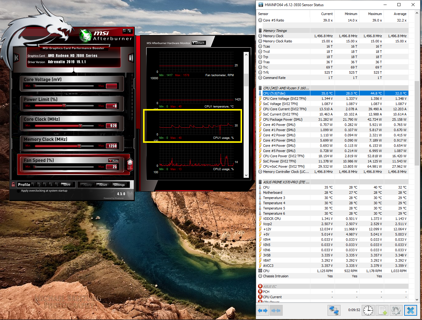Select profile slot 2
Screen dimensions: 422x320
coord(39,185)
